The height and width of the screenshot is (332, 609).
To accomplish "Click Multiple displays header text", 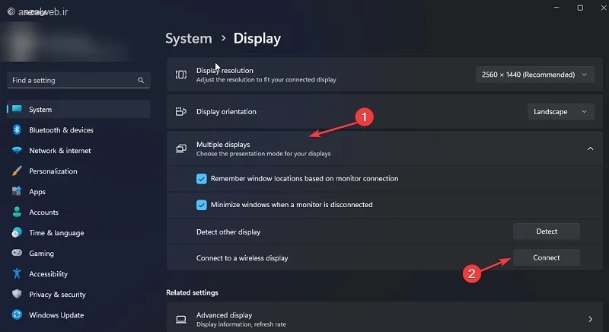I will (x=223, y=145).
